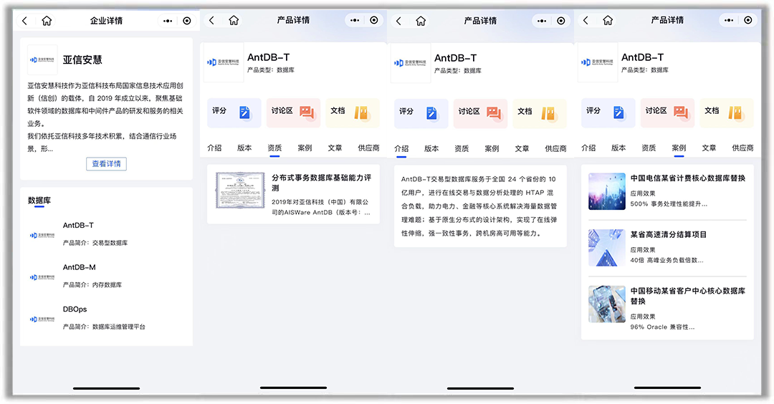Switch to 介绍 tab in the 资质 product screen
This screenshot has width=774, height=404.
(214, 148)
